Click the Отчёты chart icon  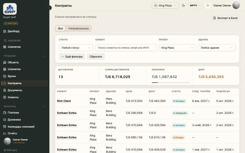pos(5,133)
